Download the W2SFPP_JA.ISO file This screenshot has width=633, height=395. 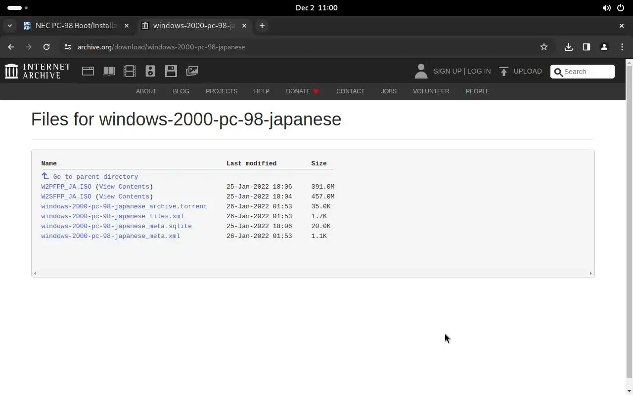point(66,197)
